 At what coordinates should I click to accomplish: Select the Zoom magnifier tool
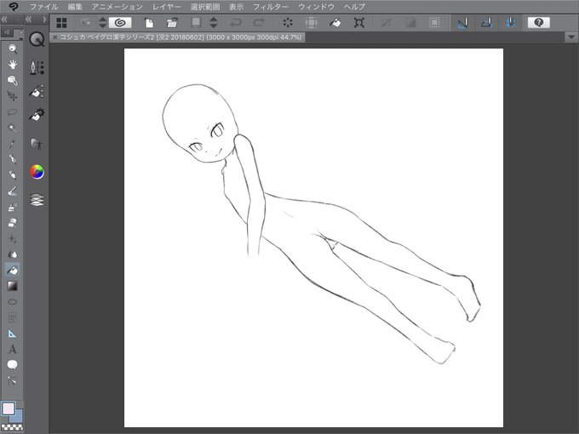12,49
